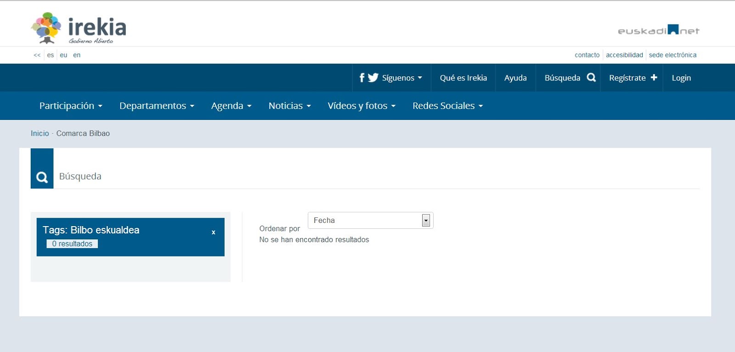Click the Facebook icon in navigation bar
The image size is (735, 352).
pyautogui.click(x=362, y=78)
